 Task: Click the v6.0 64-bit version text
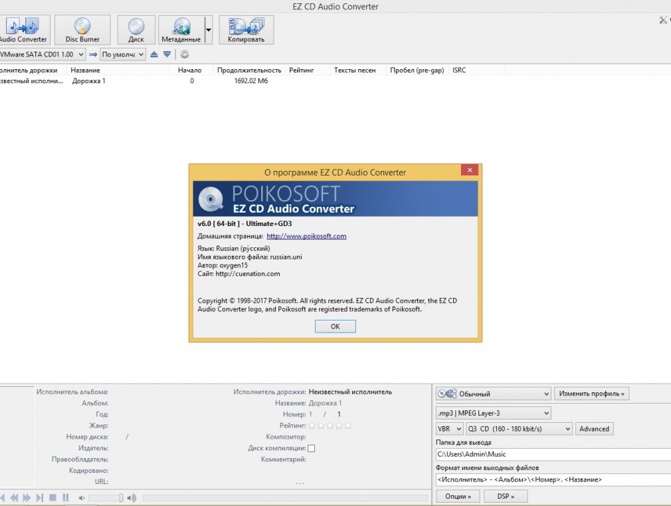point(244,223)
